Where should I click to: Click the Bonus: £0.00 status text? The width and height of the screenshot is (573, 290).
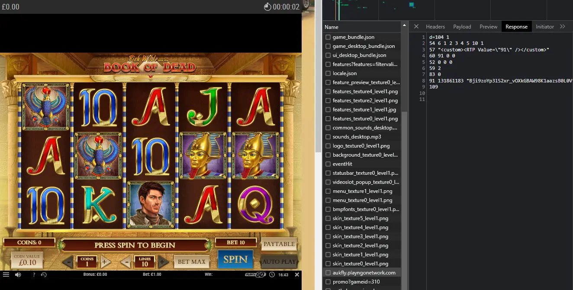pyautogui.click(x=95, y=274)
